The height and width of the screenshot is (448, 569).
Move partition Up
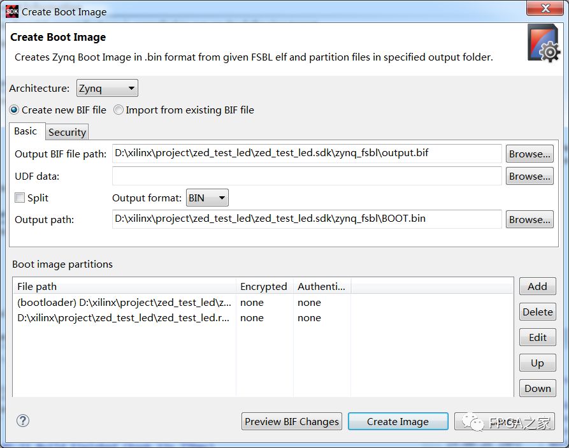pos(537,363)
